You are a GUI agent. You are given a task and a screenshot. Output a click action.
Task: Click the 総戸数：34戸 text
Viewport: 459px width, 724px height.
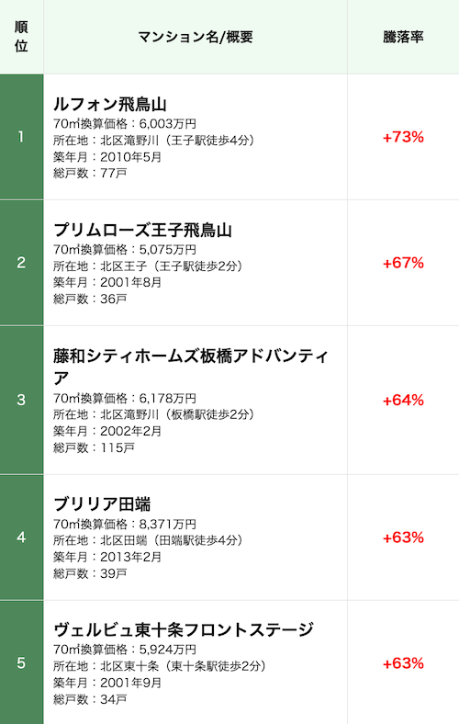click(90, 699)
